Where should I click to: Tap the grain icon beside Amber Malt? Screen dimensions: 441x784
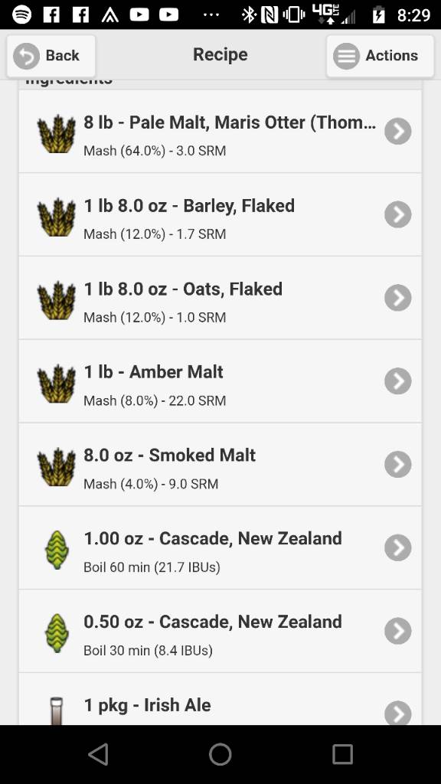pyautogui.click(x=57, y=384)
